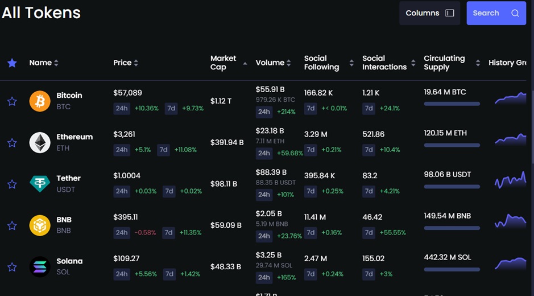Toggle favorite star for Solana
The image size is (534, 296).
[12, 267]
